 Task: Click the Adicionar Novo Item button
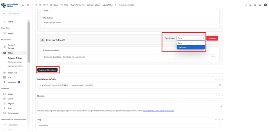coord(47,70)
